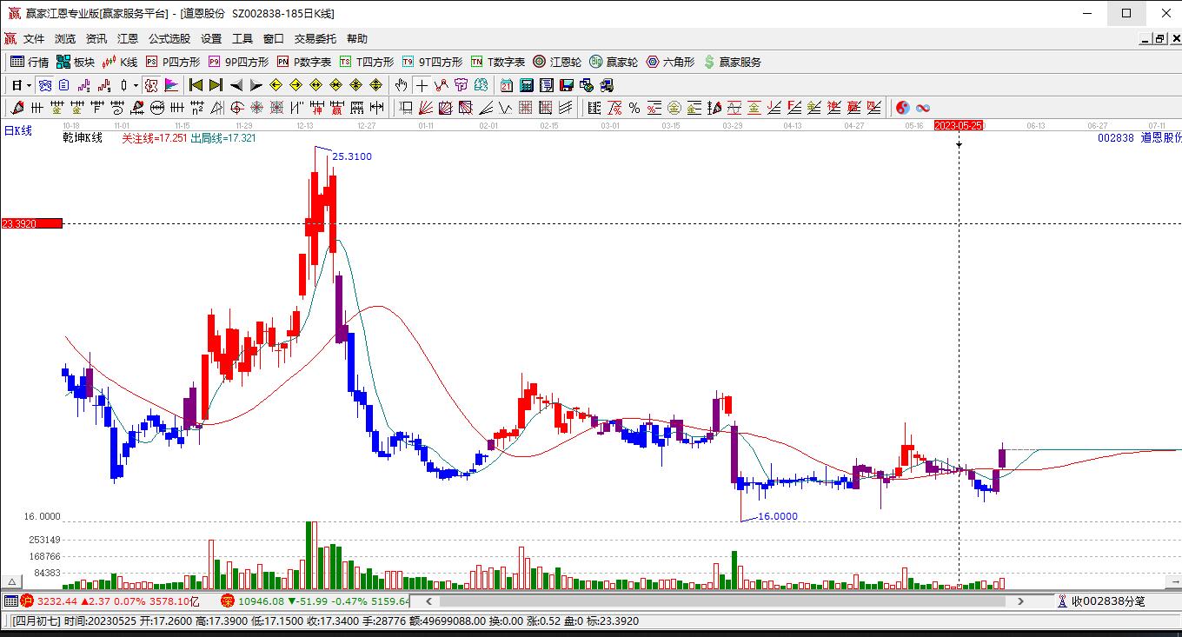Click the red 23.3920 price marker
1182x637 pixels.
(x=31, y=223)
